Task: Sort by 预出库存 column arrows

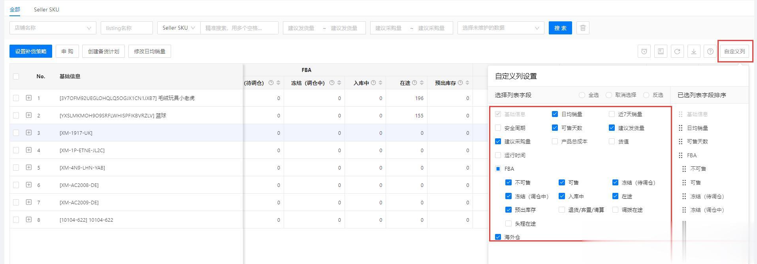Action: coord(467,83)
